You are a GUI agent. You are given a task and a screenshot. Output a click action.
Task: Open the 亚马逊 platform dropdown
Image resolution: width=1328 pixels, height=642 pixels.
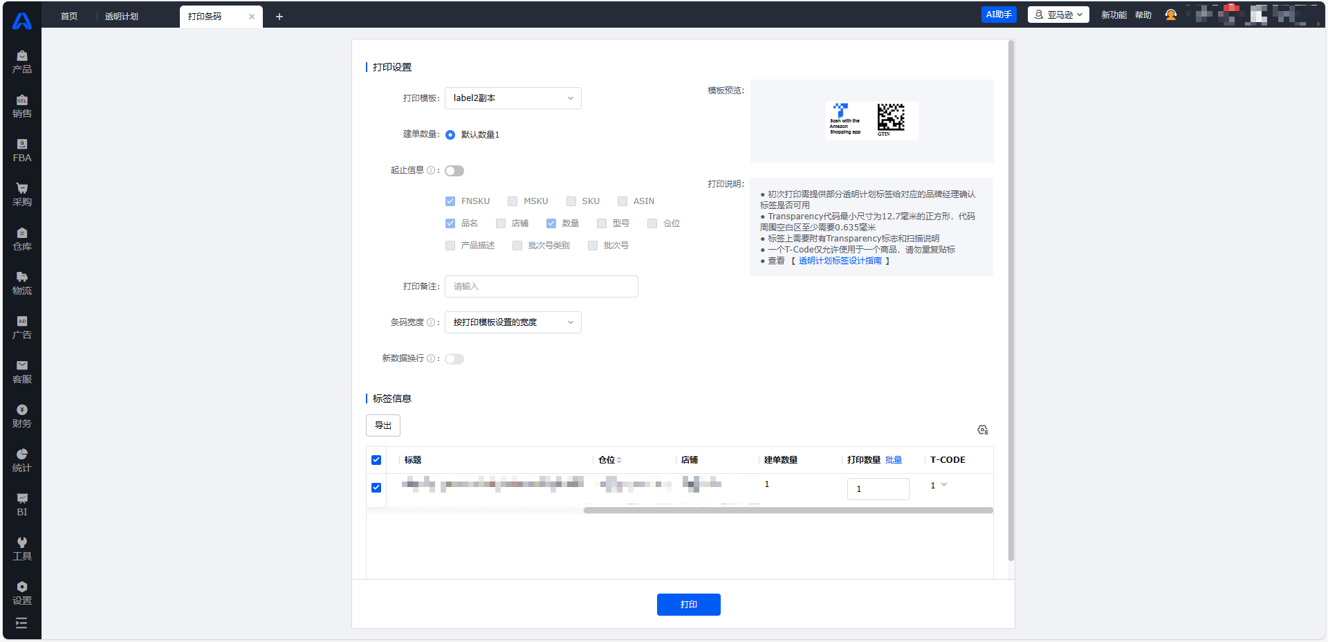(1058, 15)
